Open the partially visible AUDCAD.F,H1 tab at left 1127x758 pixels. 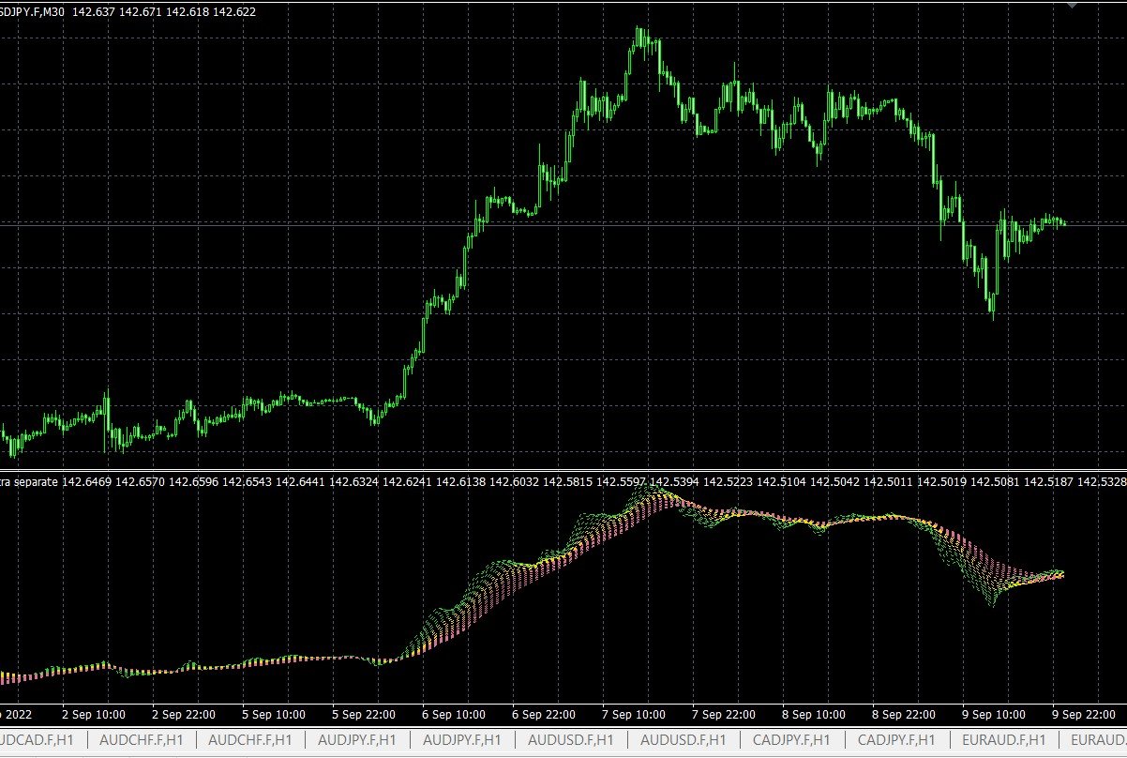[x=38, y=740]
